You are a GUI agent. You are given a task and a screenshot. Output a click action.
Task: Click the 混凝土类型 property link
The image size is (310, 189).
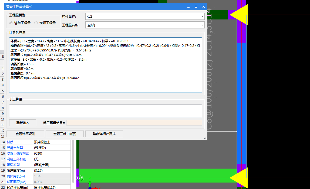coord(15,148)
